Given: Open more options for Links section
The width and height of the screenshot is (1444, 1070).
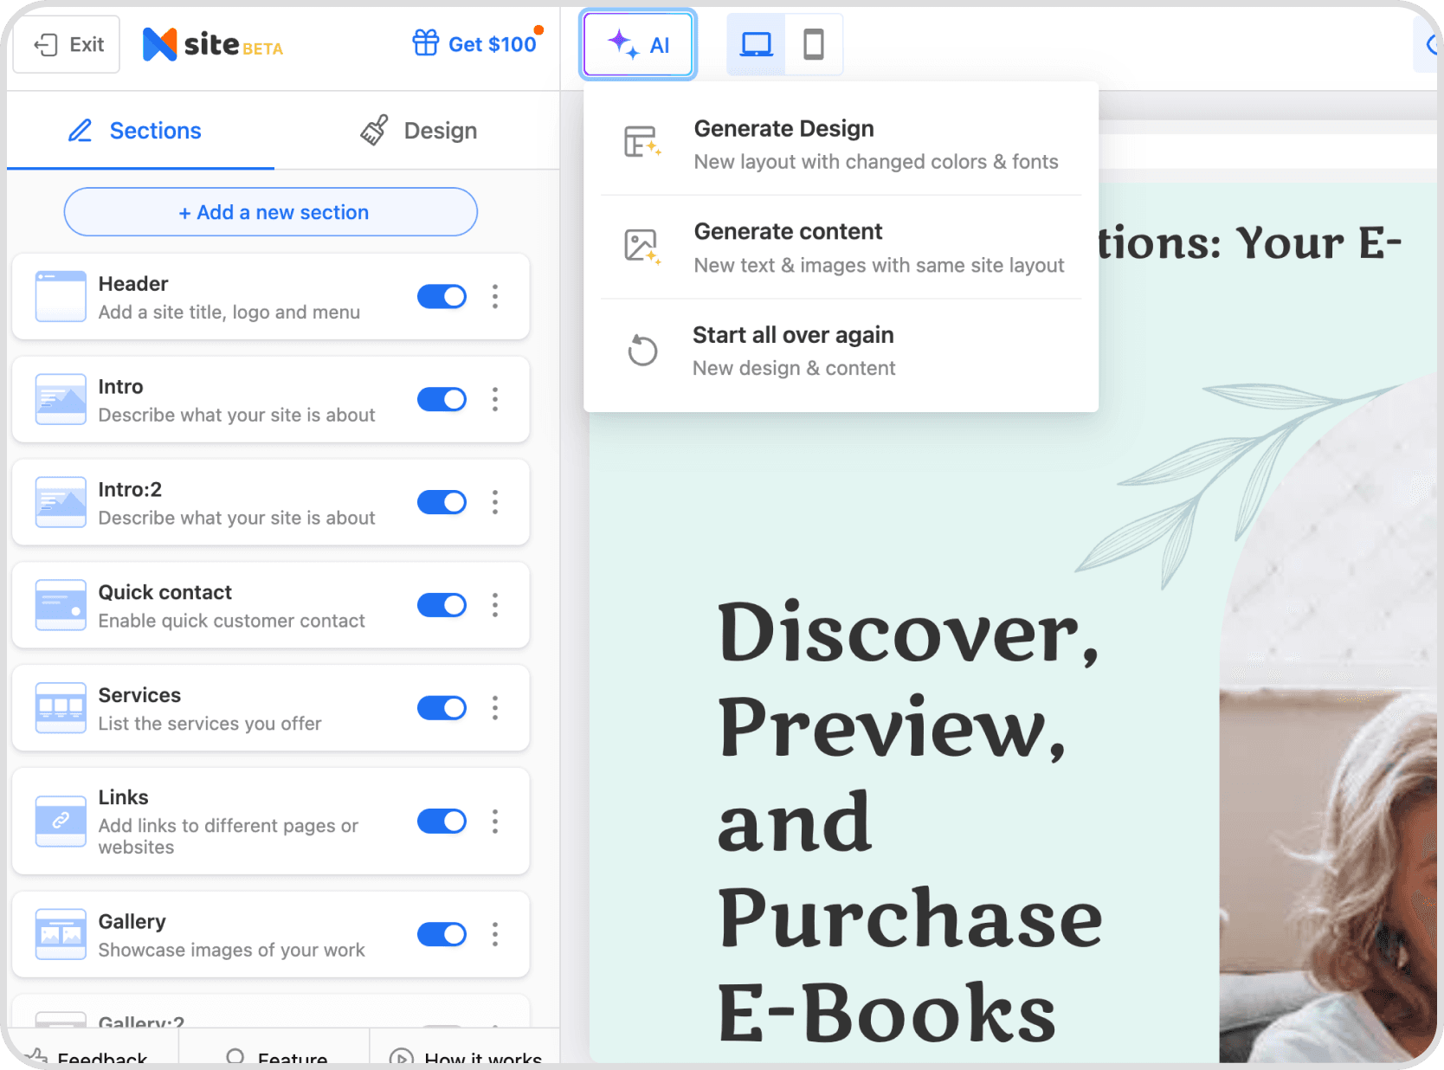Looking at the screenshot, I should click(495, 821).
